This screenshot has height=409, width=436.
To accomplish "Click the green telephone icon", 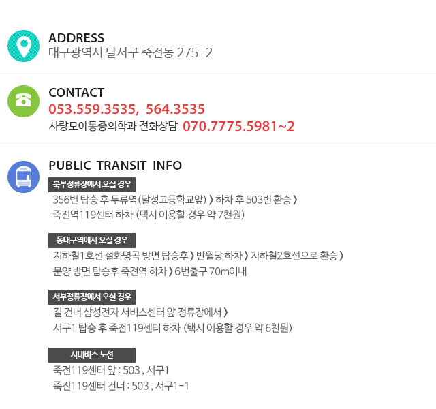I will pos(23,101).
